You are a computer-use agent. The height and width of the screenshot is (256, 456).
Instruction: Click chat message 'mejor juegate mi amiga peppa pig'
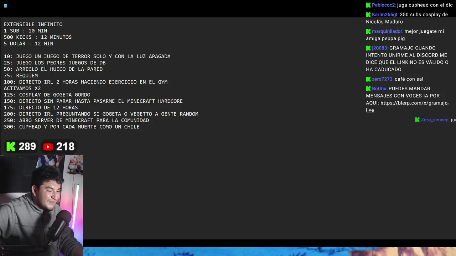(405, 35)
